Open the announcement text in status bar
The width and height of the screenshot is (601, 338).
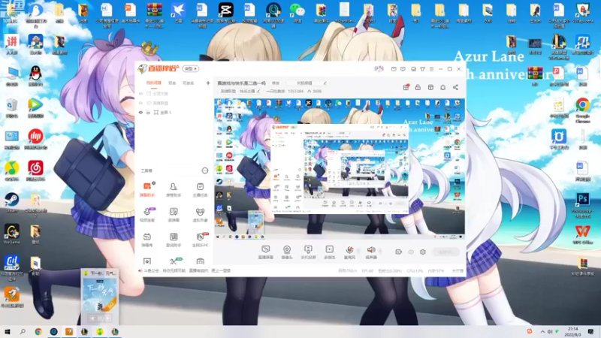pos(187,270)
